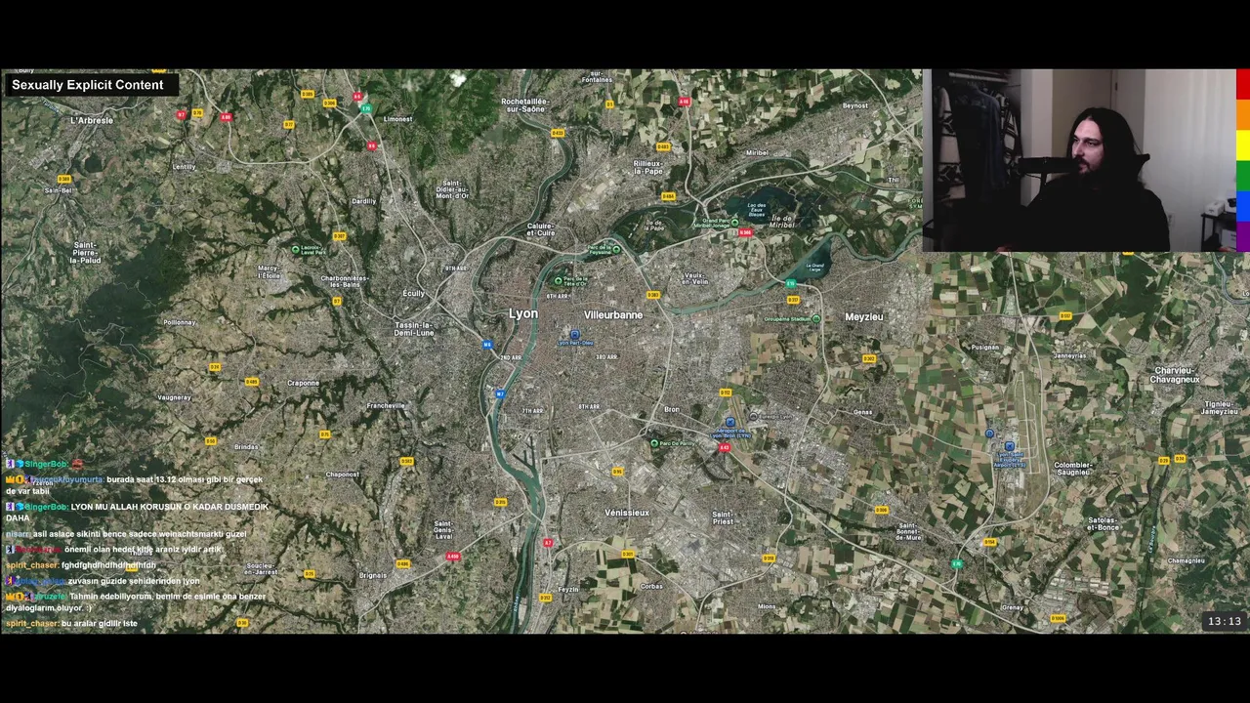The image size is (1250, 703).
Task: Click the Rillieux-la-Pape label
Action: click(648, 167)
